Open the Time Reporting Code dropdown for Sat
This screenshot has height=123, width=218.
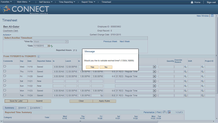click(x=154, y=81)
